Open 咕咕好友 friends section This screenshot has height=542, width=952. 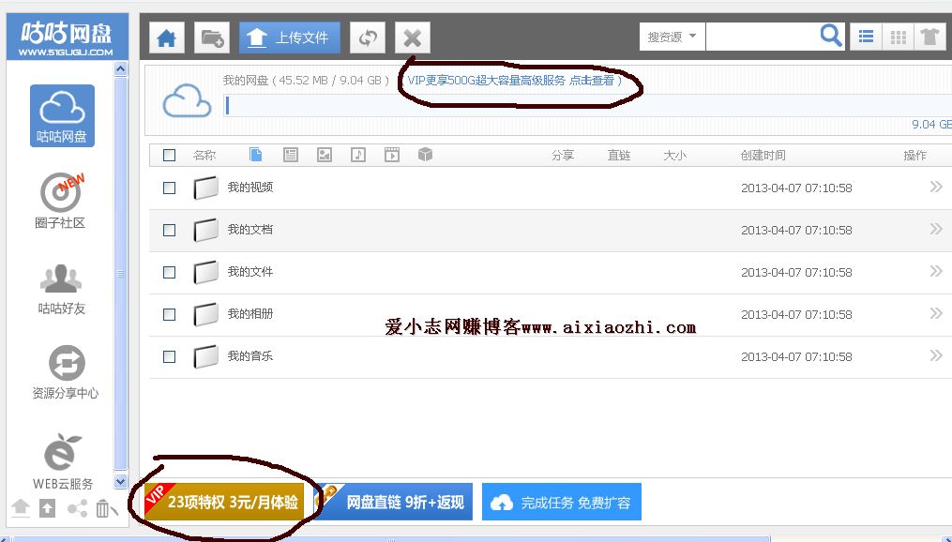61,289
